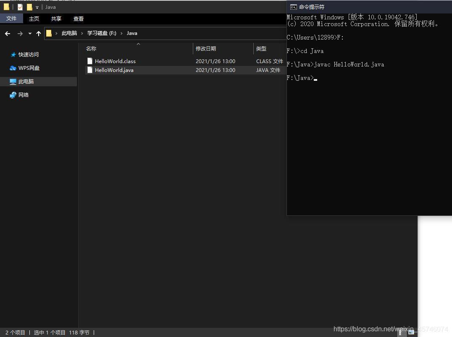Click the date of HelloWorld.java
Screen dimensions: 452x337
215,70
